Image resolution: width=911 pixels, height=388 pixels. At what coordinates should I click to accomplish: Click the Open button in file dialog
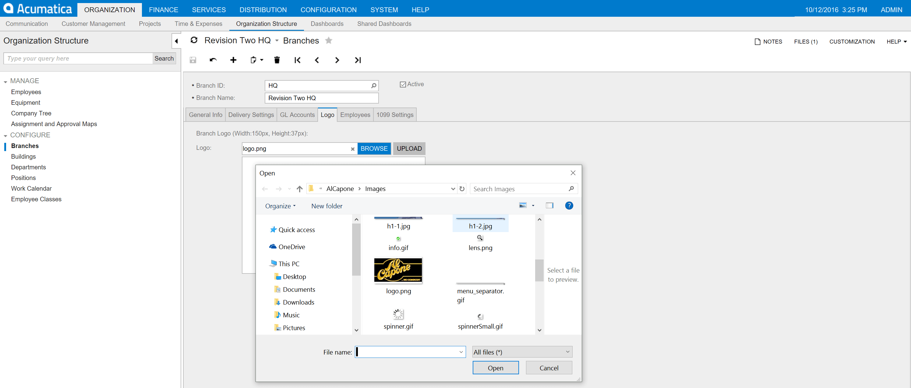pos(495,367)
